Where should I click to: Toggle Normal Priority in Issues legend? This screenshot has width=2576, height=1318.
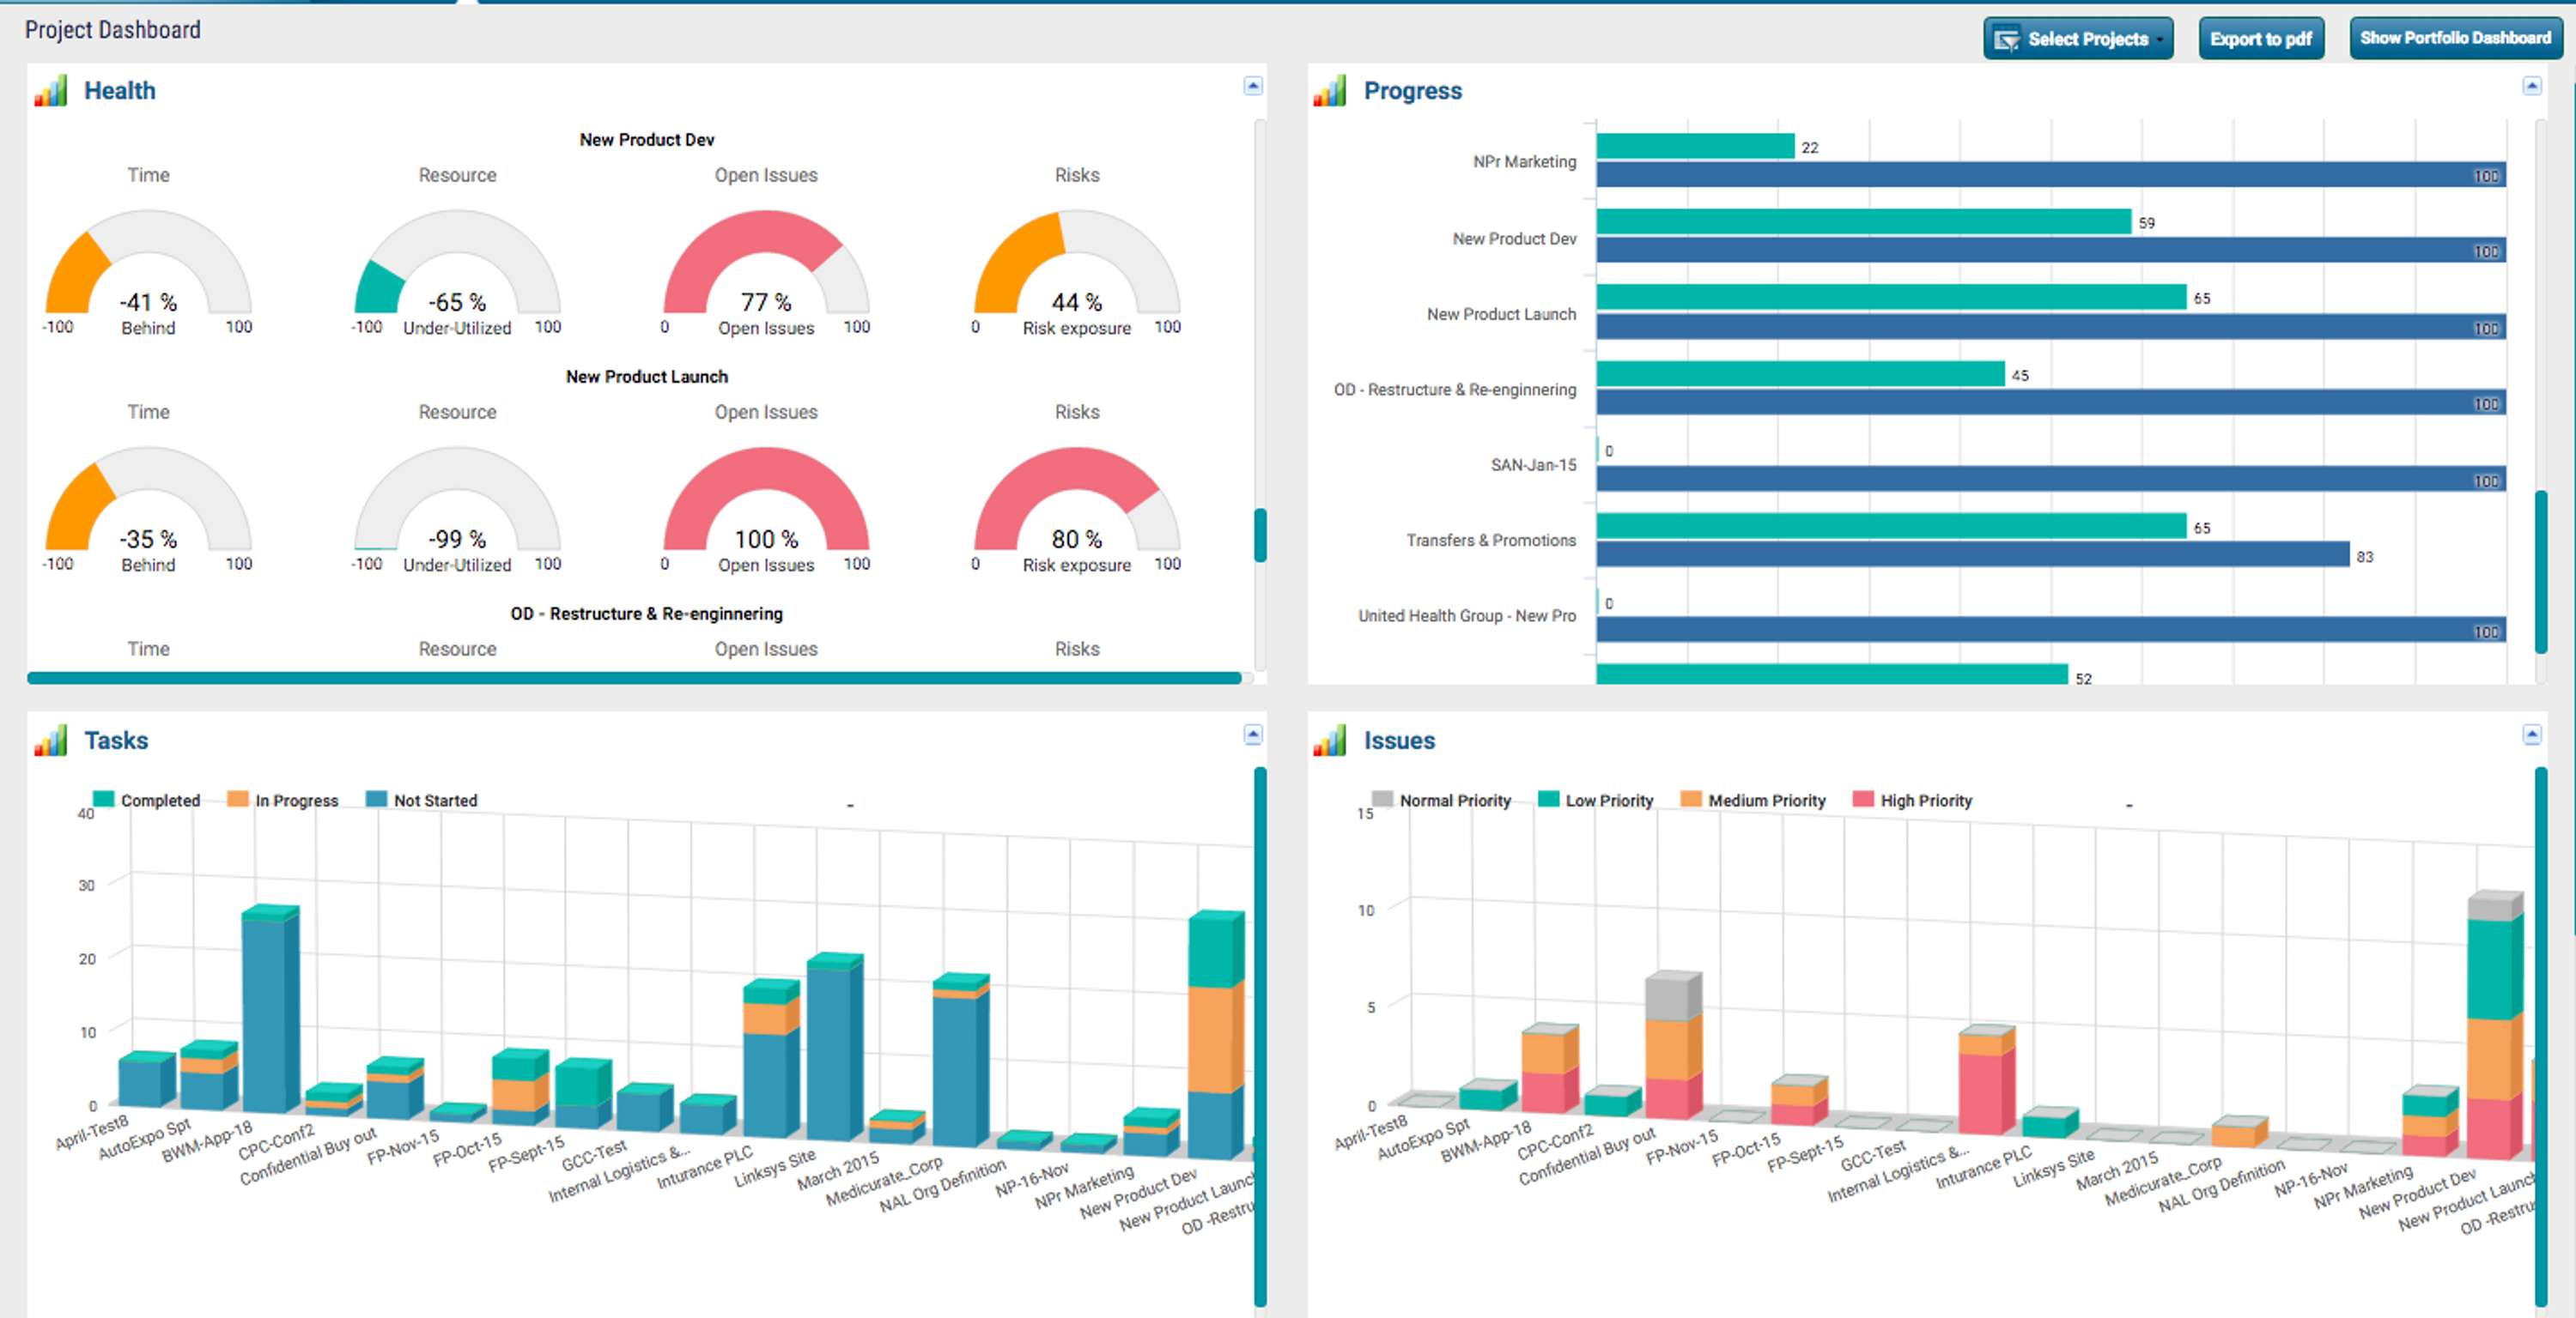click(1441, 801)
